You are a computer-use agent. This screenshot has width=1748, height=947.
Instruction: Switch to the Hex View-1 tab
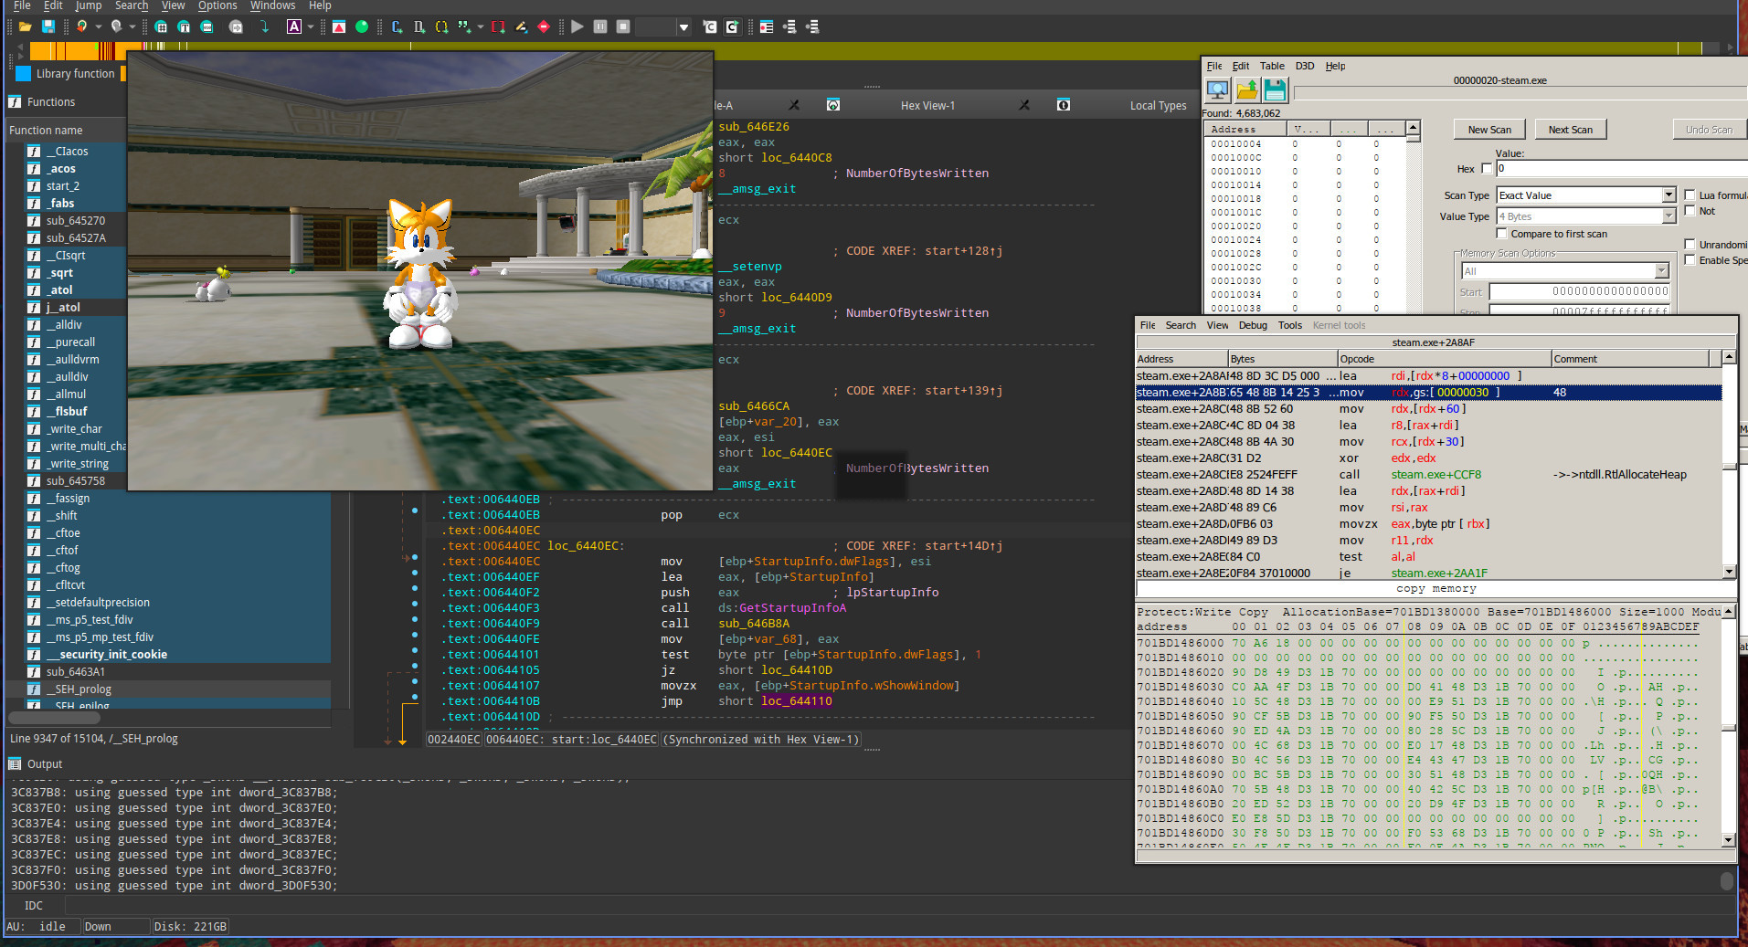pos(927,105)
